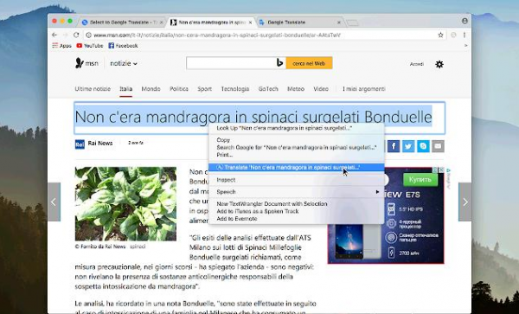The width and height of the screenshot is (519, 314).
Task: Choose Add to iTunes as Spoken Track
Action: point(296,211)
